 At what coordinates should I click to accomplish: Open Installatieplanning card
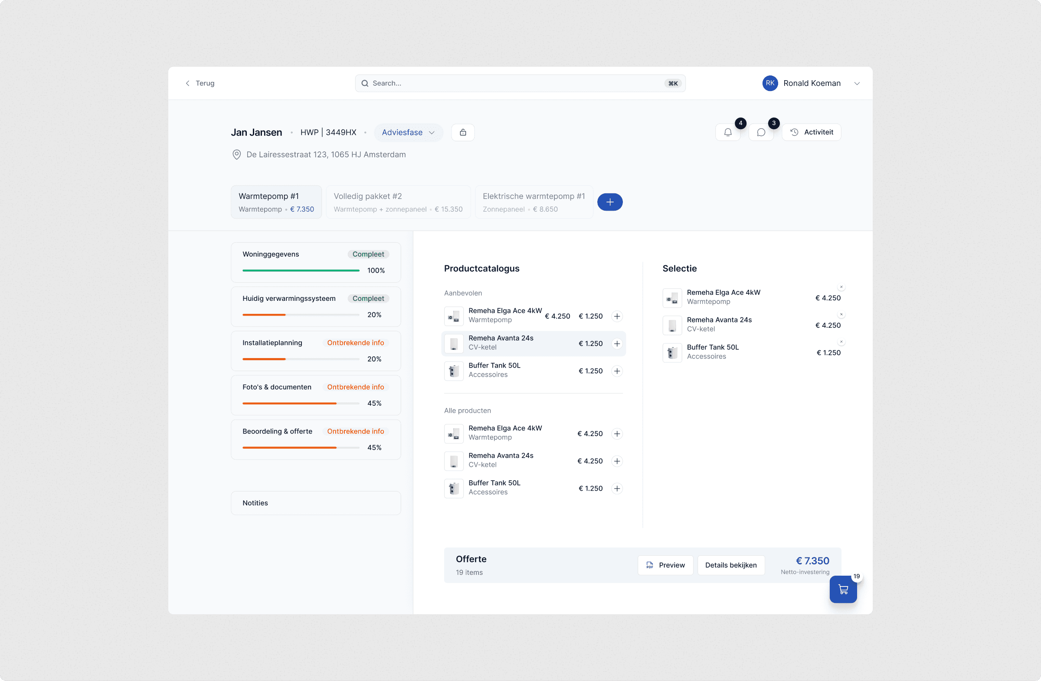[316, 351]
